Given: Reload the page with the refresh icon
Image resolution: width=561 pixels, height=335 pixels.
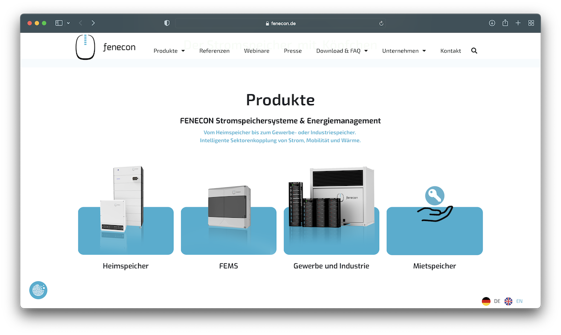Looking at the screenshot, I should click(381, 23).
